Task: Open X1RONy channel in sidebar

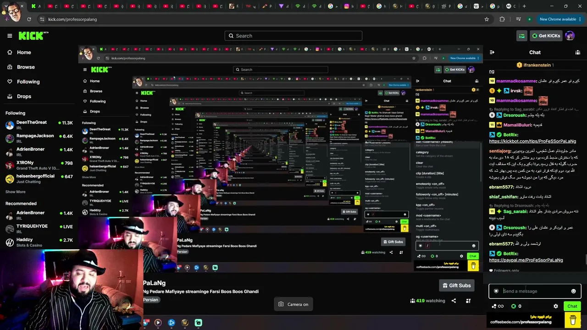Action: pos(39,165)
